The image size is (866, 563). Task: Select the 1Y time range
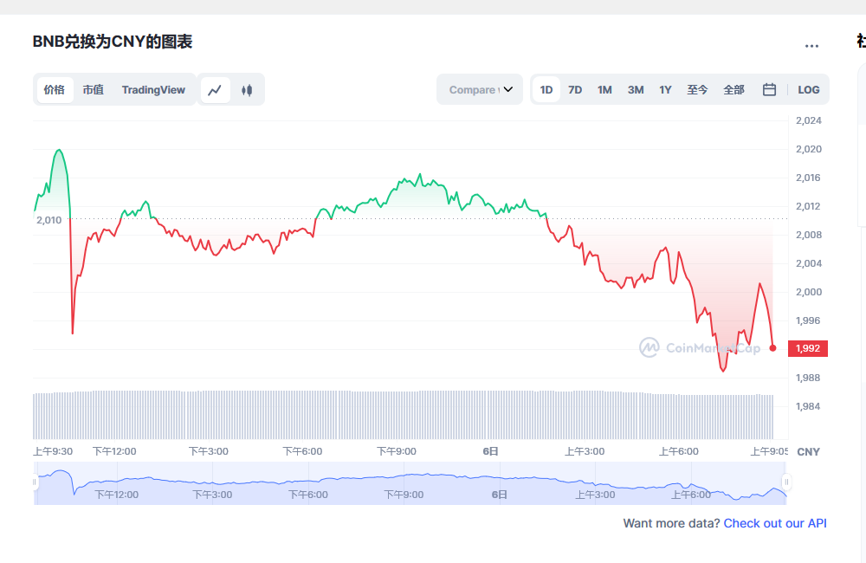point(665,90)
